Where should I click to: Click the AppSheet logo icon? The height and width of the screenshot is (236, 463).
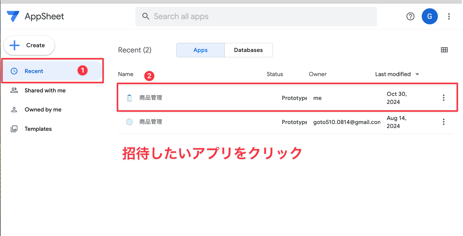click(13, 16)
